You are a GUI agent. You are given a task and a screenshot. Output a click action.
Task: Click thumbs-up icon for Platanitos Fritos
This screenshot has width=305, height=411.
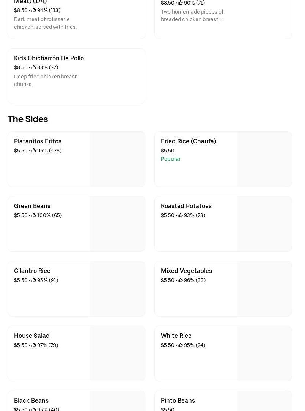pyautogui.click(x=34, y=151)
